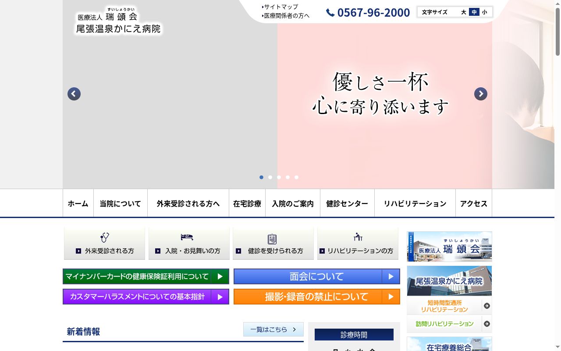Click the bed icon for 入院・お見舞いの方
Image resolution: width=561 pixels, height=351 pixels.
[187, 237]
